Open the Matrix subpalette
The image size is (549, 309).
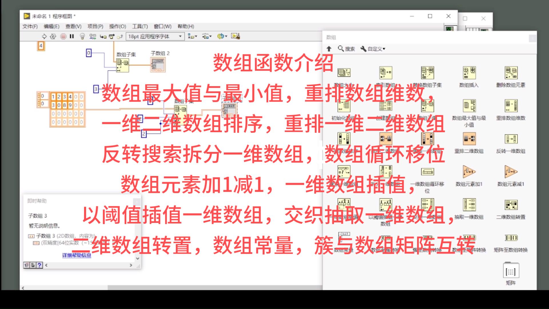[511, 271]
